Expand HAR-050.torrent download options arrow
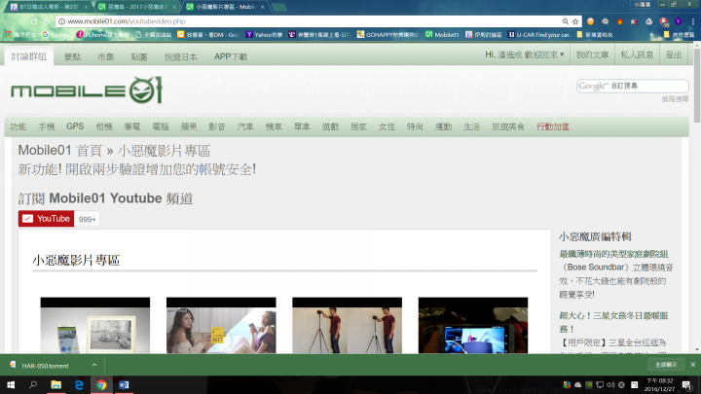701x394 pixels. point(94,365)
